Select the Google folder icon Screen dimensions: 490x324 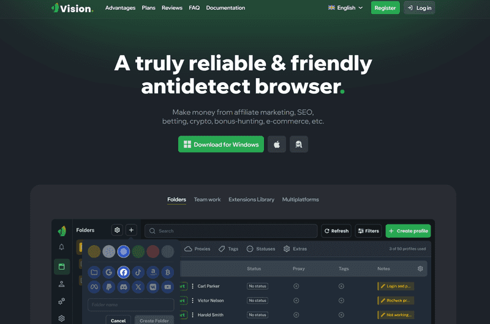coord(109,272)
